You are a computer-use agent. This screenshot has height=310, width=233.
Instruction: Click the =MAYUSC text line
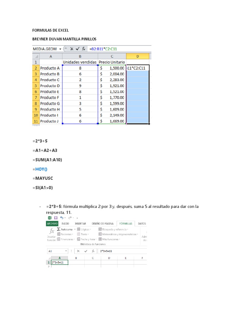(43, 178)
